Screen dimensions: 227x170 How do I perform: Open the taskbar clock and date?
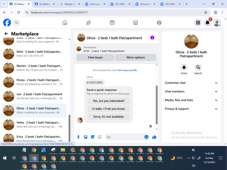[x=209, y=158]
